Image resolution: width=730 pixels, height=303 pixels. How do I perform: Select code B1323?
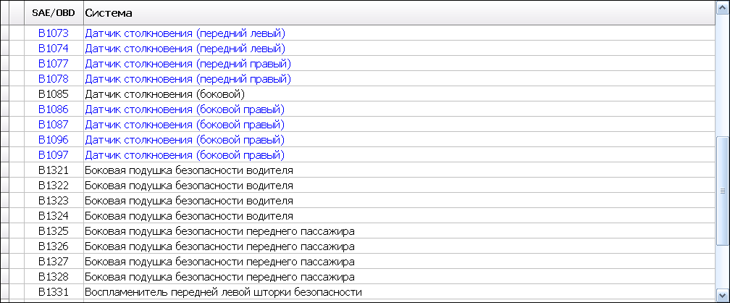click(54, 201)
